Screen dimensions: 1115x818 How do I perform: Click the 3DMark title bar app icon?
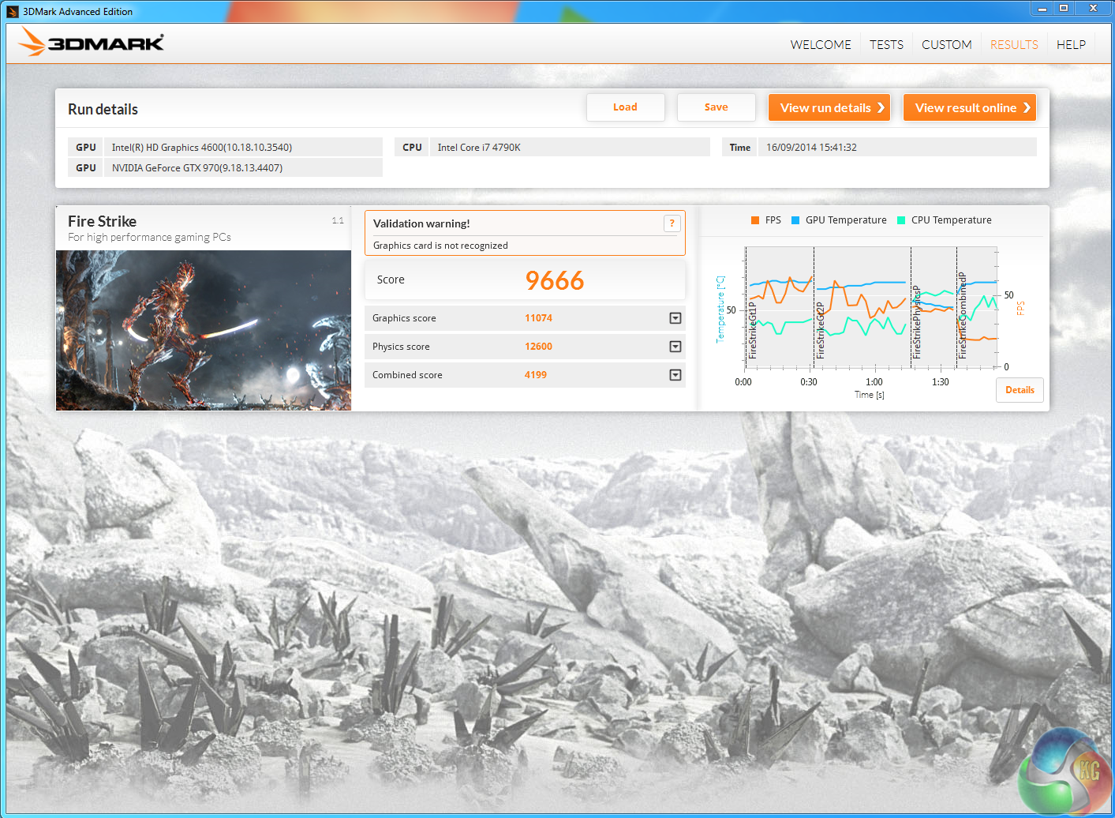(13, 12)
